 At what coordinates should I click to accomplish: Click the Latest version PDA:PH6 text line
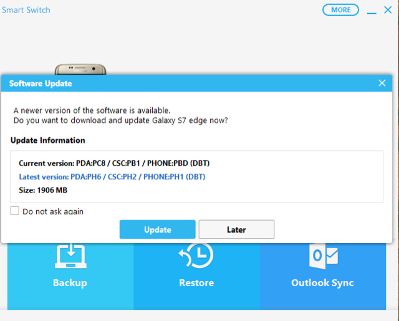point(112,177)
